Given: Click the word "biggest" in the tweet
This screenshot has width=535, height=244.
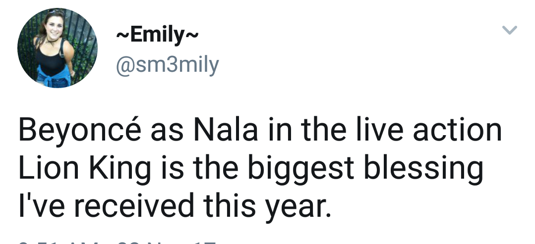Looking at the screenshot, I should point(301,168).
